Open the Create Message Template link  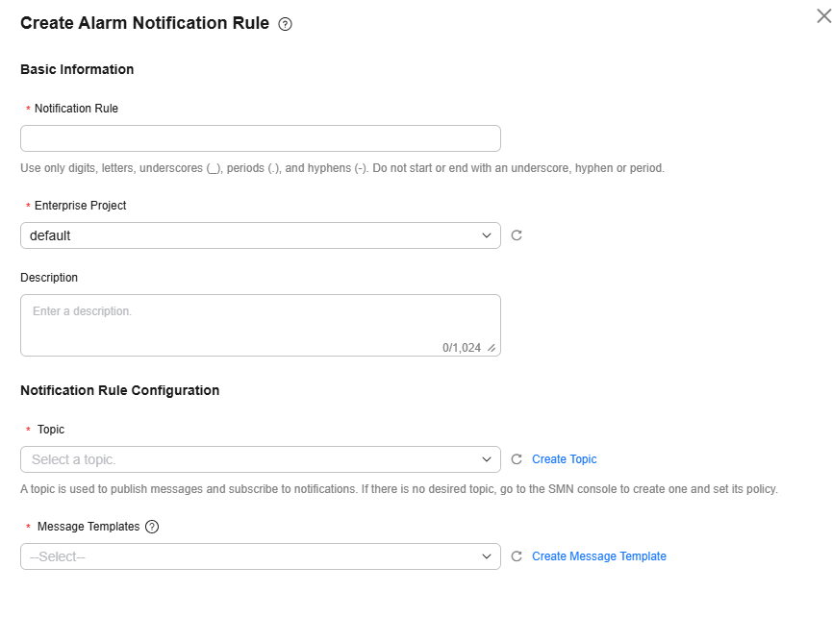pyautogui.click(x=598, y=556)
